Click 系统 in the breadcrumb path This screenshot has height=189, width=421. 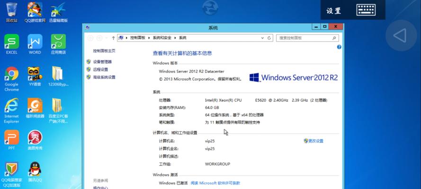[183, 38]
